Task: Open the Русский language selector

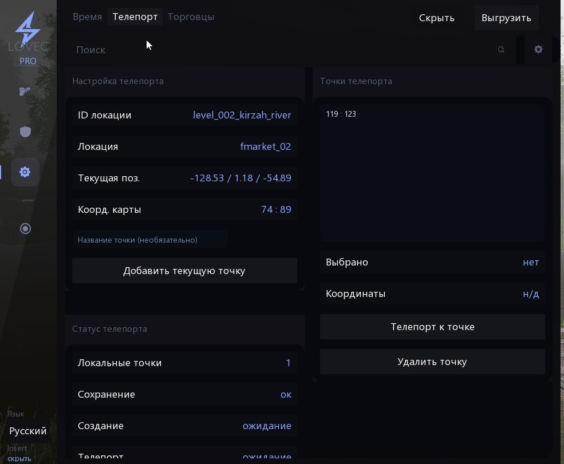Action: (x=28, y=431)
